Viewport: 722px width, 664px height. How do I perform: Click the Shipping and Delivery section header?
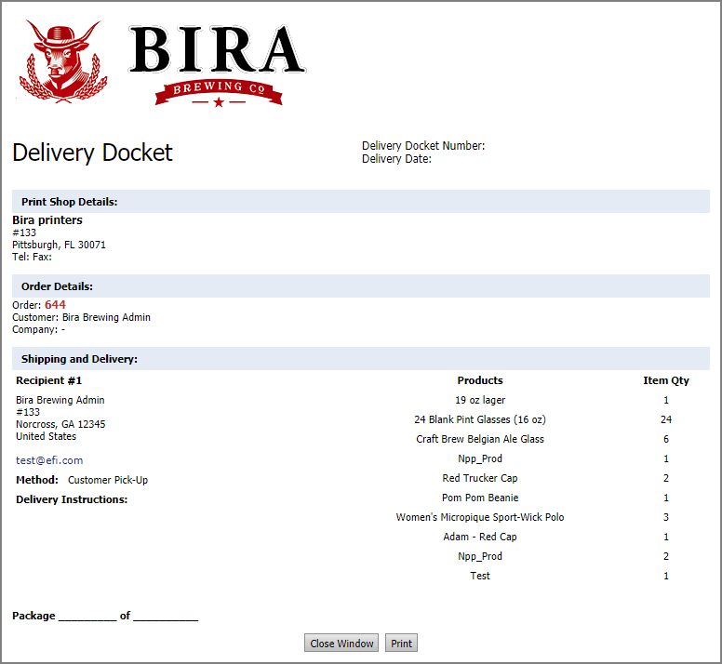click(x=79, y=359)
